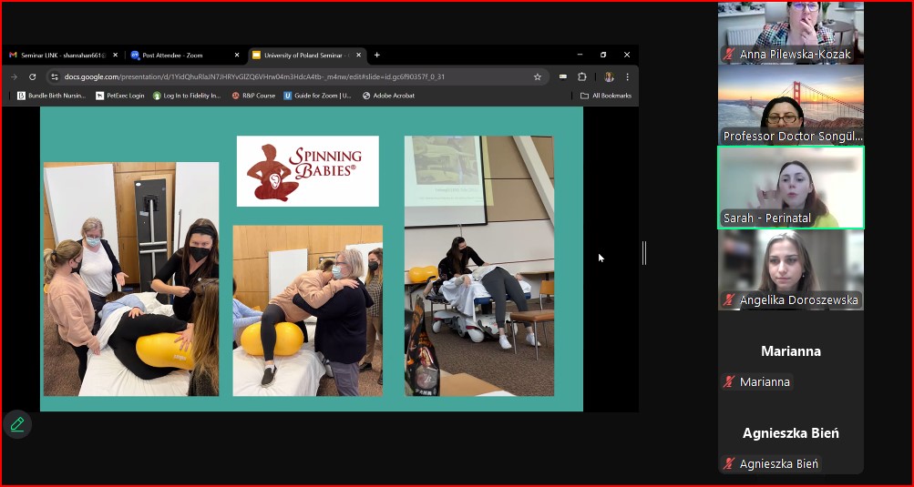Select the right slide photo with hospital bed

[x=479, y=266]
